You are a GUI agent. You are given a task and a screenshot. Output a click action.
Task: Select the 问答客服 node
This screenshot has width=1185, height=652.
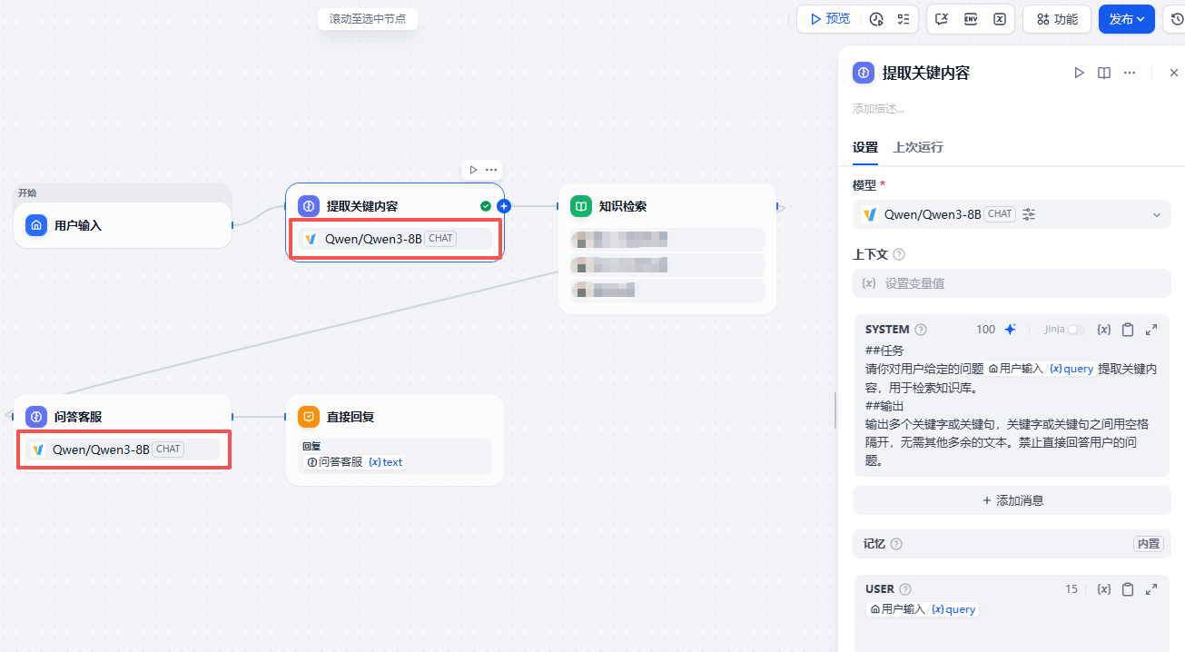123,432
